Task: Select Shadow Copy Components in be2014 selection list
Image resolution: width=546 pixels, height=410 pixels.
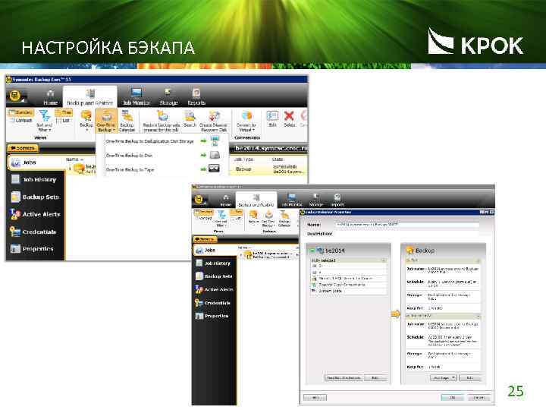Action: tap(348, 285)
